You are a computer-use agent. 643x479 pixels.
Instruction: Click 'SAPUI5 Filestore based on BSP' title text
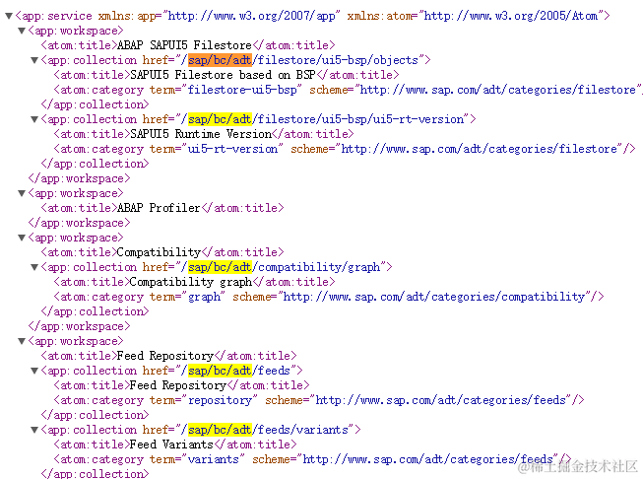point(223,75)
